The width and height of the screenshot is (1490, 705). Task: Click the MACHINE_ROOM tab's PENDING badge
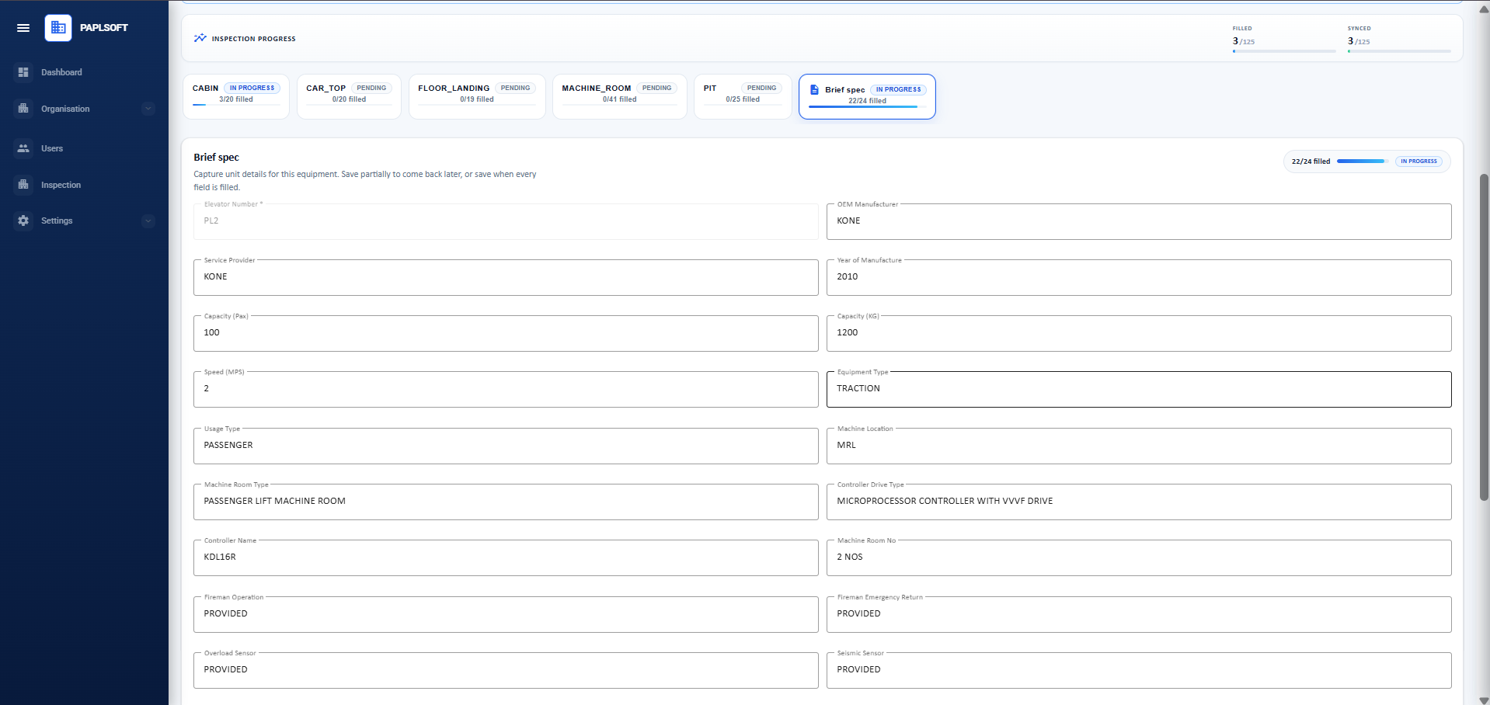[656, 88]
